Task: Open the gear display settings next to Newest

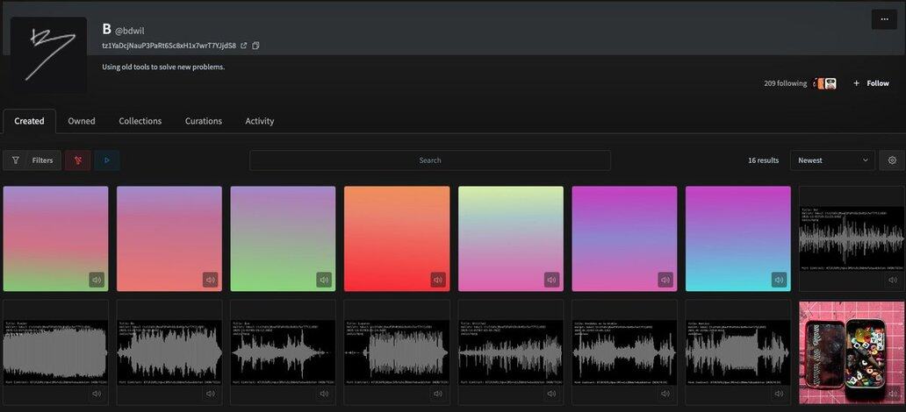Action: 892,160
